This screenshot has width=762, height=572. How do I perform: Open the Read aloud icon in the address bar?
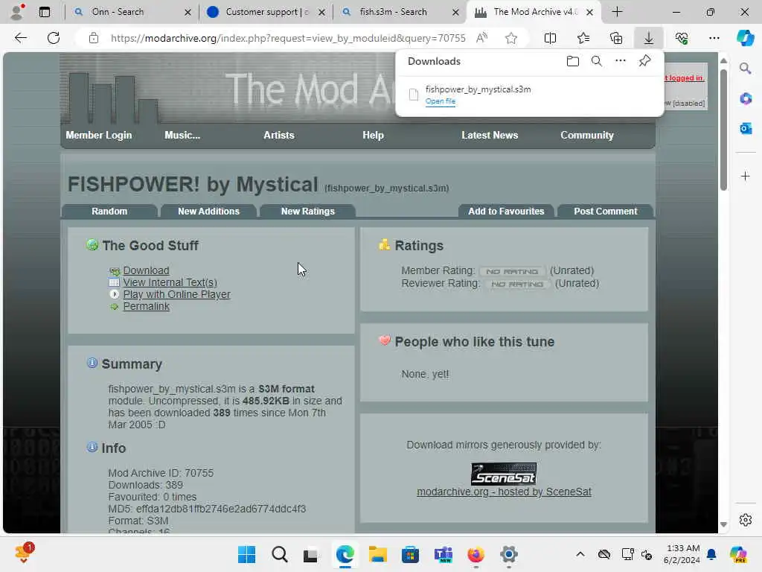(x=481, y=38)
